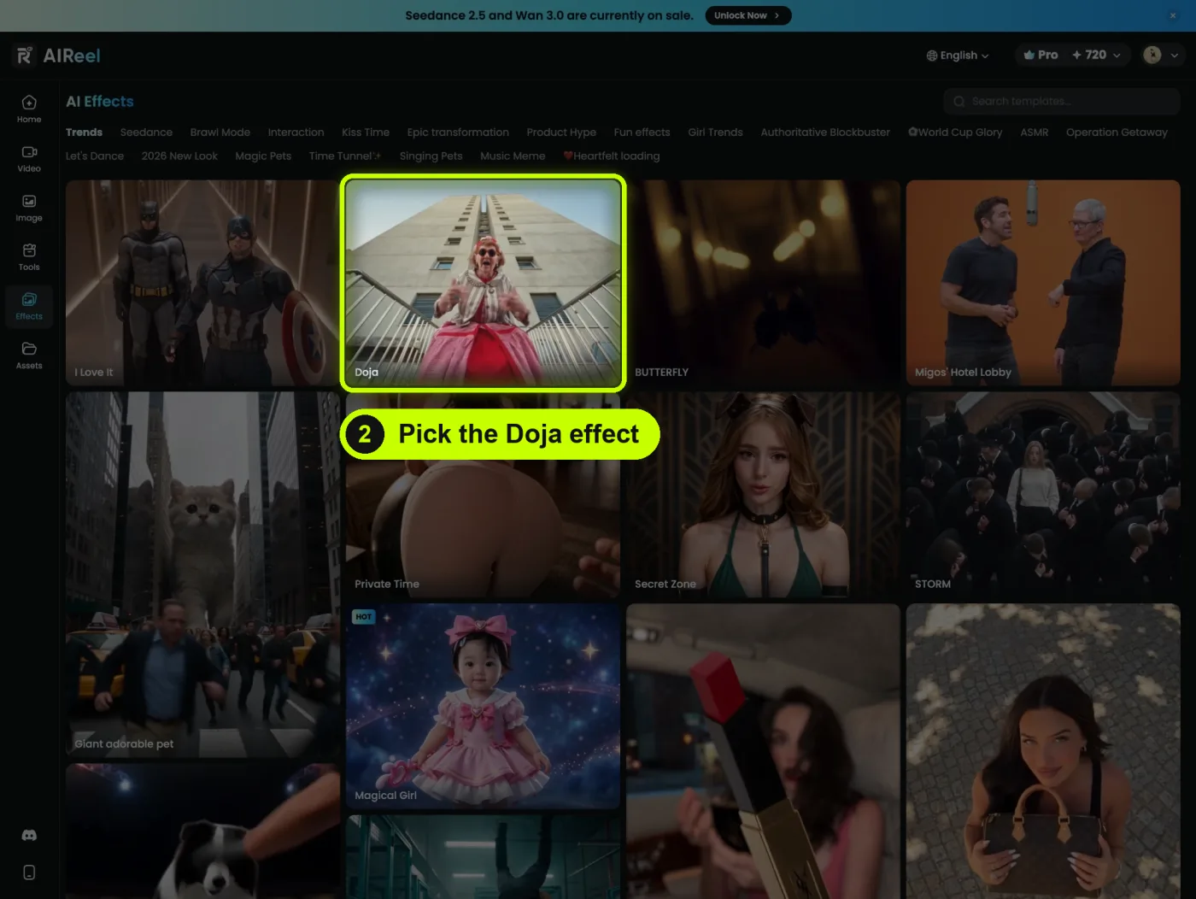Select the Authoritative Blockbuster tab
This screenshot has height=899, width=1196.
(825, 132)
